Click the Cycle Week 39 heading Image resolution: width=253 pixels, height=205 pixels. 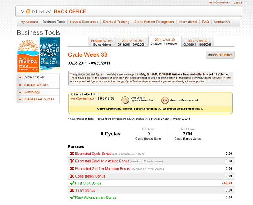coord(87,55)
